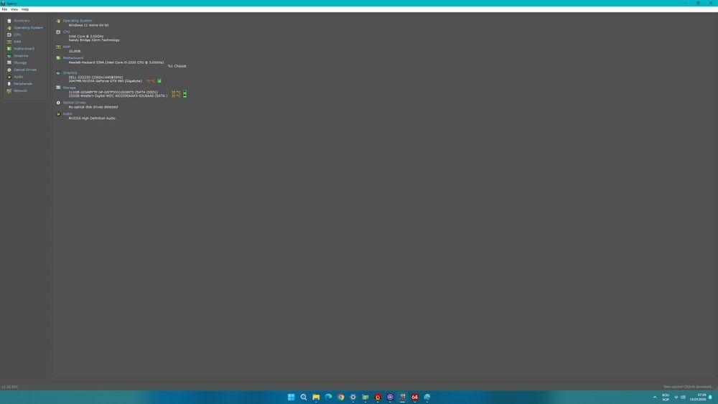Click the Sandy Bridge 32nm Technology text
The width and height of the screenshot is (718, 404).
(x=94, y=39)
